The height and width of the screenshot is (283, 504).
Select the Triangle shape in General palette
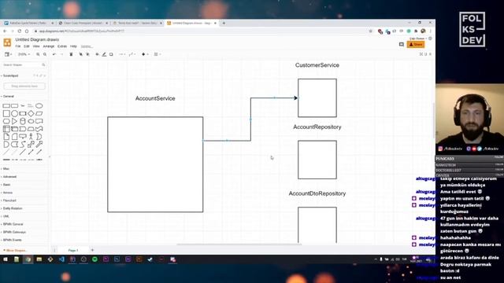point(14,121)
